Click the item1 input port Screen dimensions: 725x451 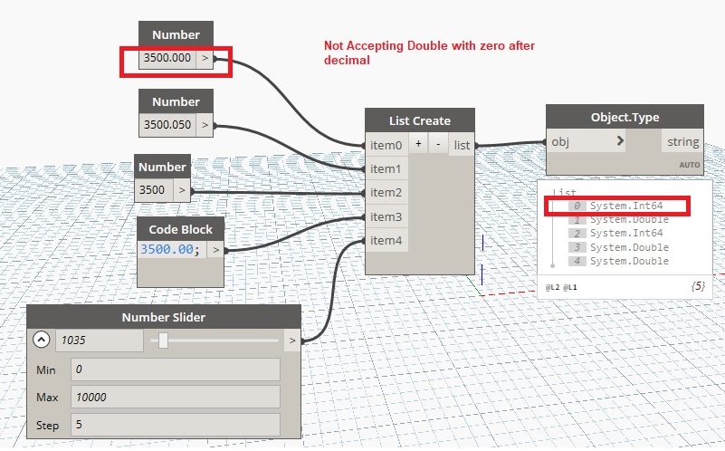click(x=386, y=168)
